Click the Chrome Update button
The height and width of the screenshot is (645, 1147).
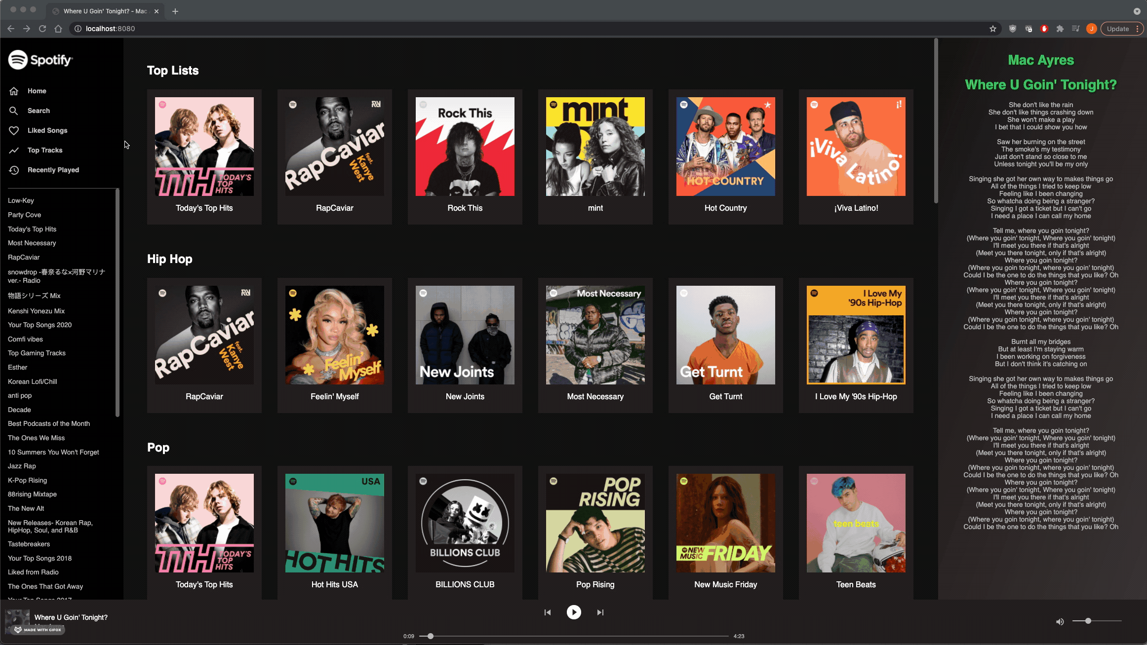(x=1122, y=29)
